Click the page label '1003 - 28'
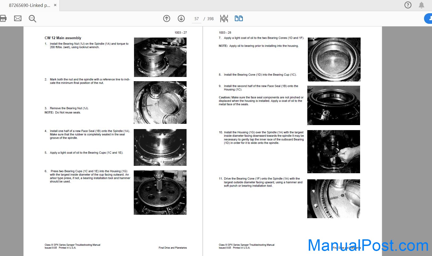This screenshot has height=256, width=432. click(225, 33)
